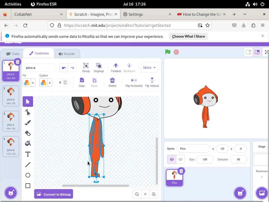The image size is (269, 202).
Task: Switch to How to Change the Sc browser tab
Action: [x=201, y=14]
